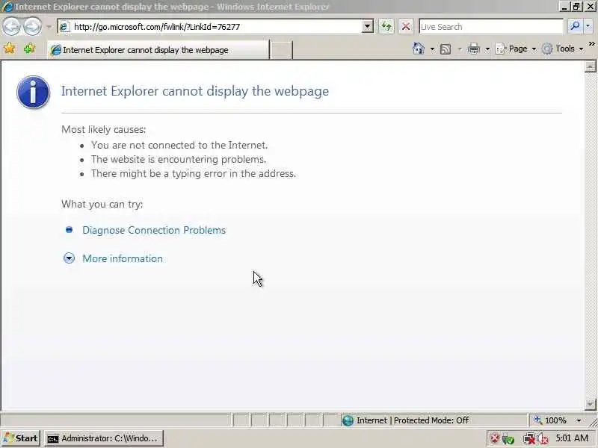Expand the address bar history dropdown
The height and width of the screenshot is (448, 598).
click(x=367, y=27)
